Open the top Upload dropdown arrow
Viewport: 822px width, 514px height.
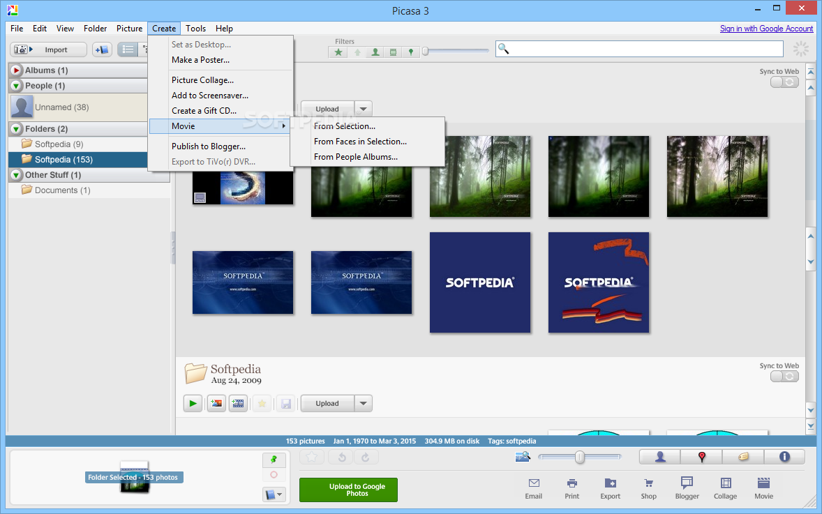(x=364, y=109)
